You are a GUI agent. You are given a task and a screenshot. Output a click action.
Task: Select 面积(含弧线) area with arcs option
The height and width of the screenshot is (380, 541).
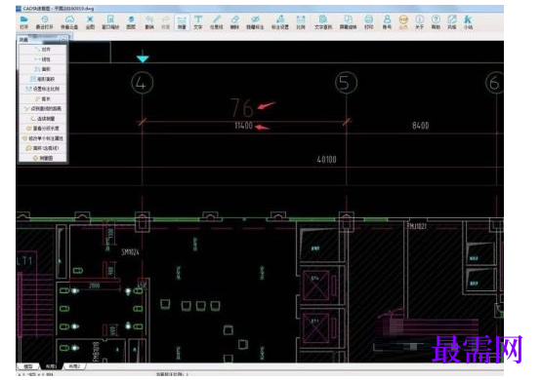tap(43, 148)
